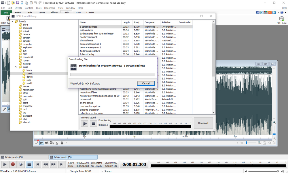Collapse the music folder in Sounds tree

pos(16,67)
